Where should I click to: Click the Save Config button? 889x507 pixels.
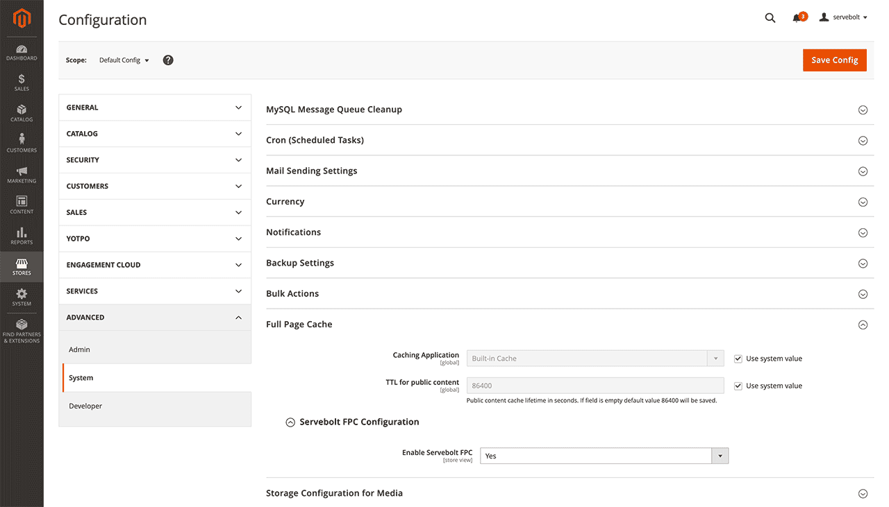[834, 60]
